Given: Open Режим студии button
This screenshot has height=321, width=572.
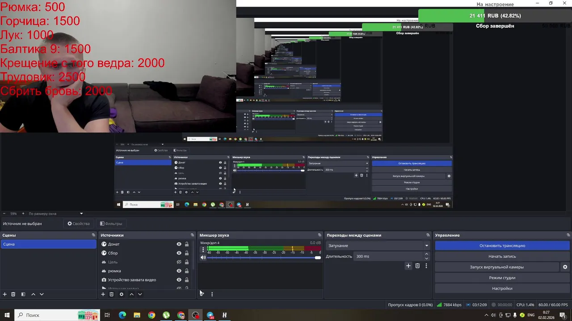Looking at the screenshot, I should click(502, 278).
